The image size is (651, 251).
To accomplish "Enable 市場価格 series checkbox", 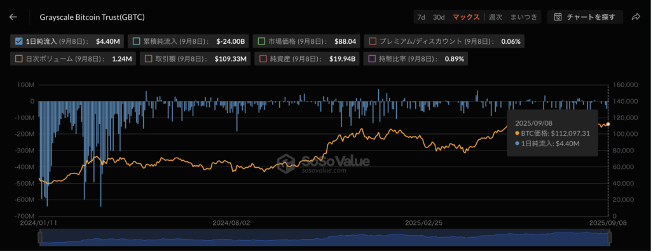I will pyautogui.click(x=261, y=41).
